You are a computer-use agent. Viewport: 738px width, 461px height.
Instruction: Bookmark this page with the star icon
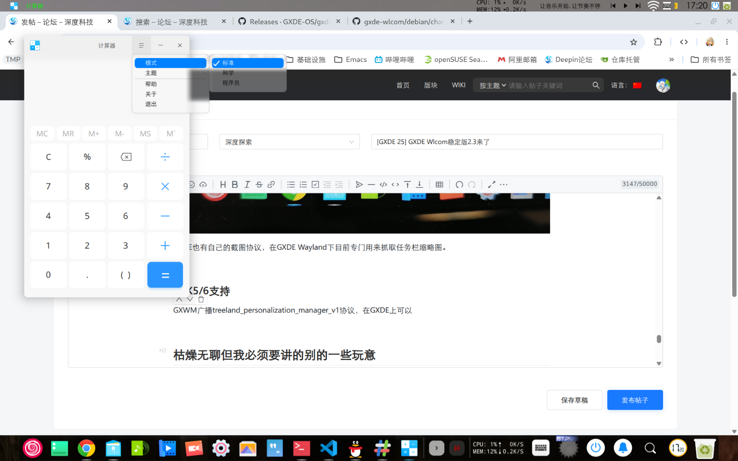[x=634, y=42]
